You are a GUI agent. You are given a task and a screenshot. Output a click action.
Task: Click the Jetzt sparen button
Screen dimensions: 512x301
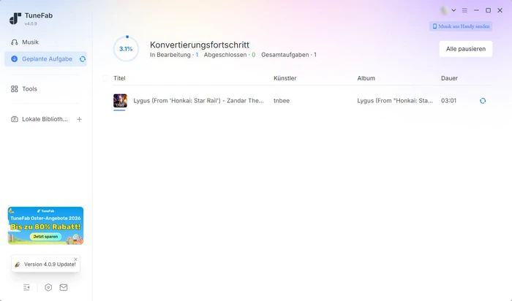45,237
